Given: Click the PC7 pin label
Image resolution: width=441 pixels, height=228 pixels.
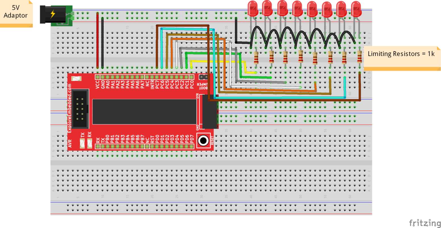Looking at the screenshot, I should point(157,85).
